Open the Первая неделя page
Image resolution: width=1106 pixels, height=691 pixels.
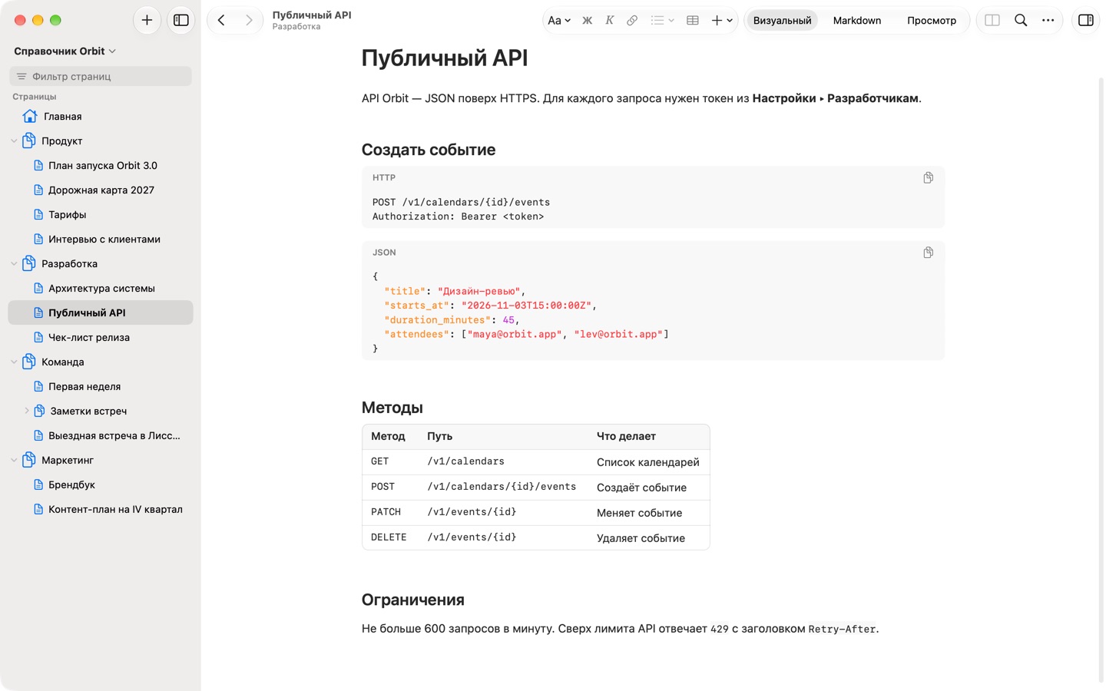[x=101, y=387]
